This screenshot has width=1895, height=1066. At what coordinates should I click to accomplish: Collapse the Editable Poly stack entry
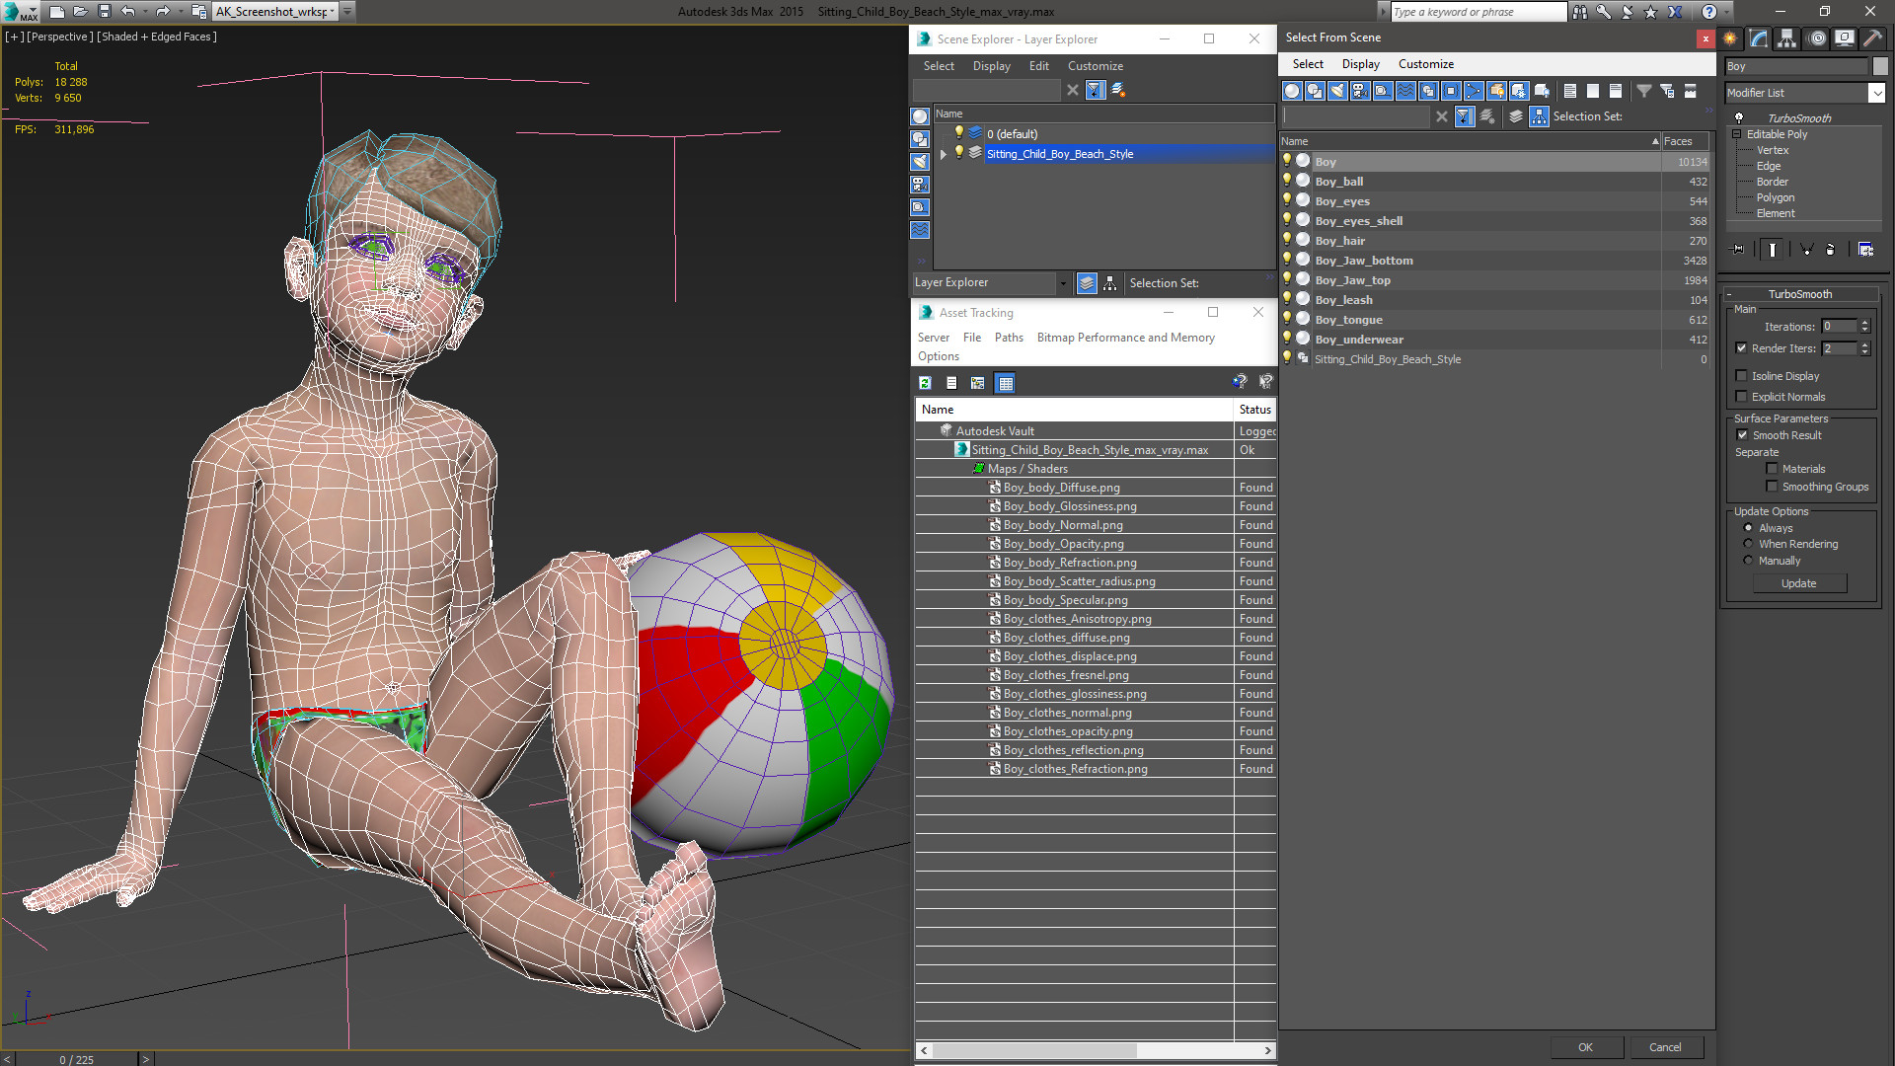click(x=1737, y=134)
